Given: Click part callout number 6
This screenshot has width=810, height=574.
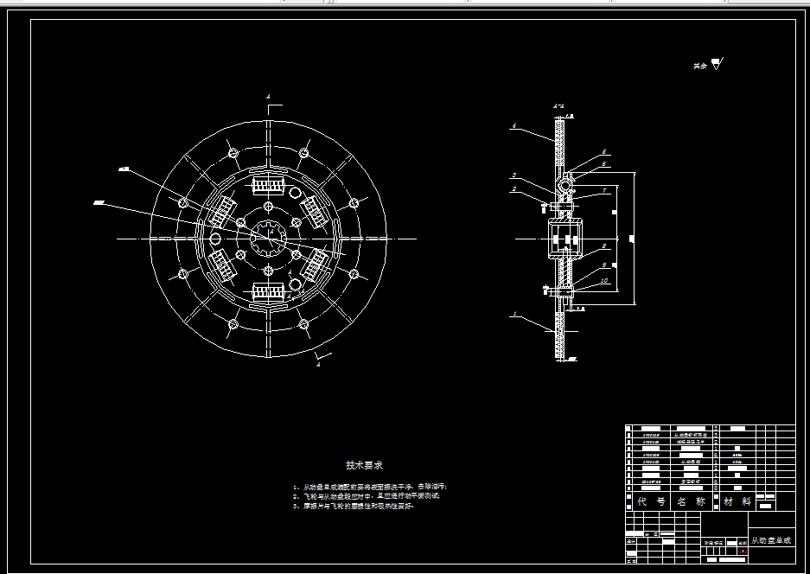Looking at the screenshot, I should (x=603, y=163).
